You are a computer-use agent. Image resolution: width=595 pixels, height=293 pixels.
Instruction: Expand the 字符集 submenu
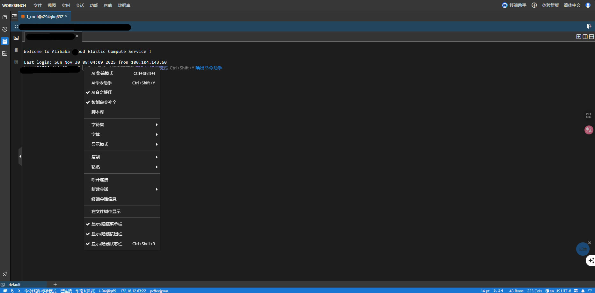pyautogui.click(x=122, y=125)
